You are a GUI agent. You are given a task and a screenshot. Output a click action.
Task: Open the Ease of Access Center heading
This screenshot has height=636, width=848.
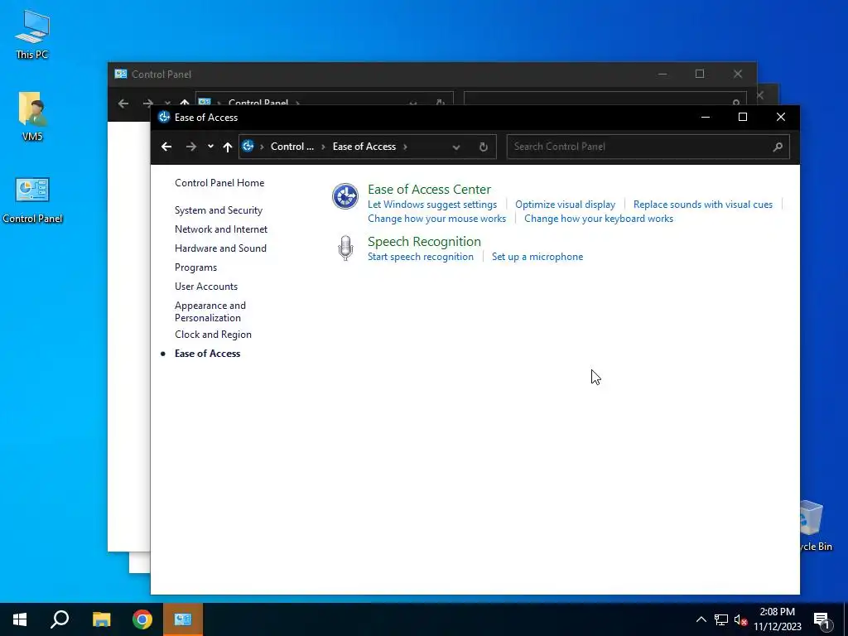430,190
